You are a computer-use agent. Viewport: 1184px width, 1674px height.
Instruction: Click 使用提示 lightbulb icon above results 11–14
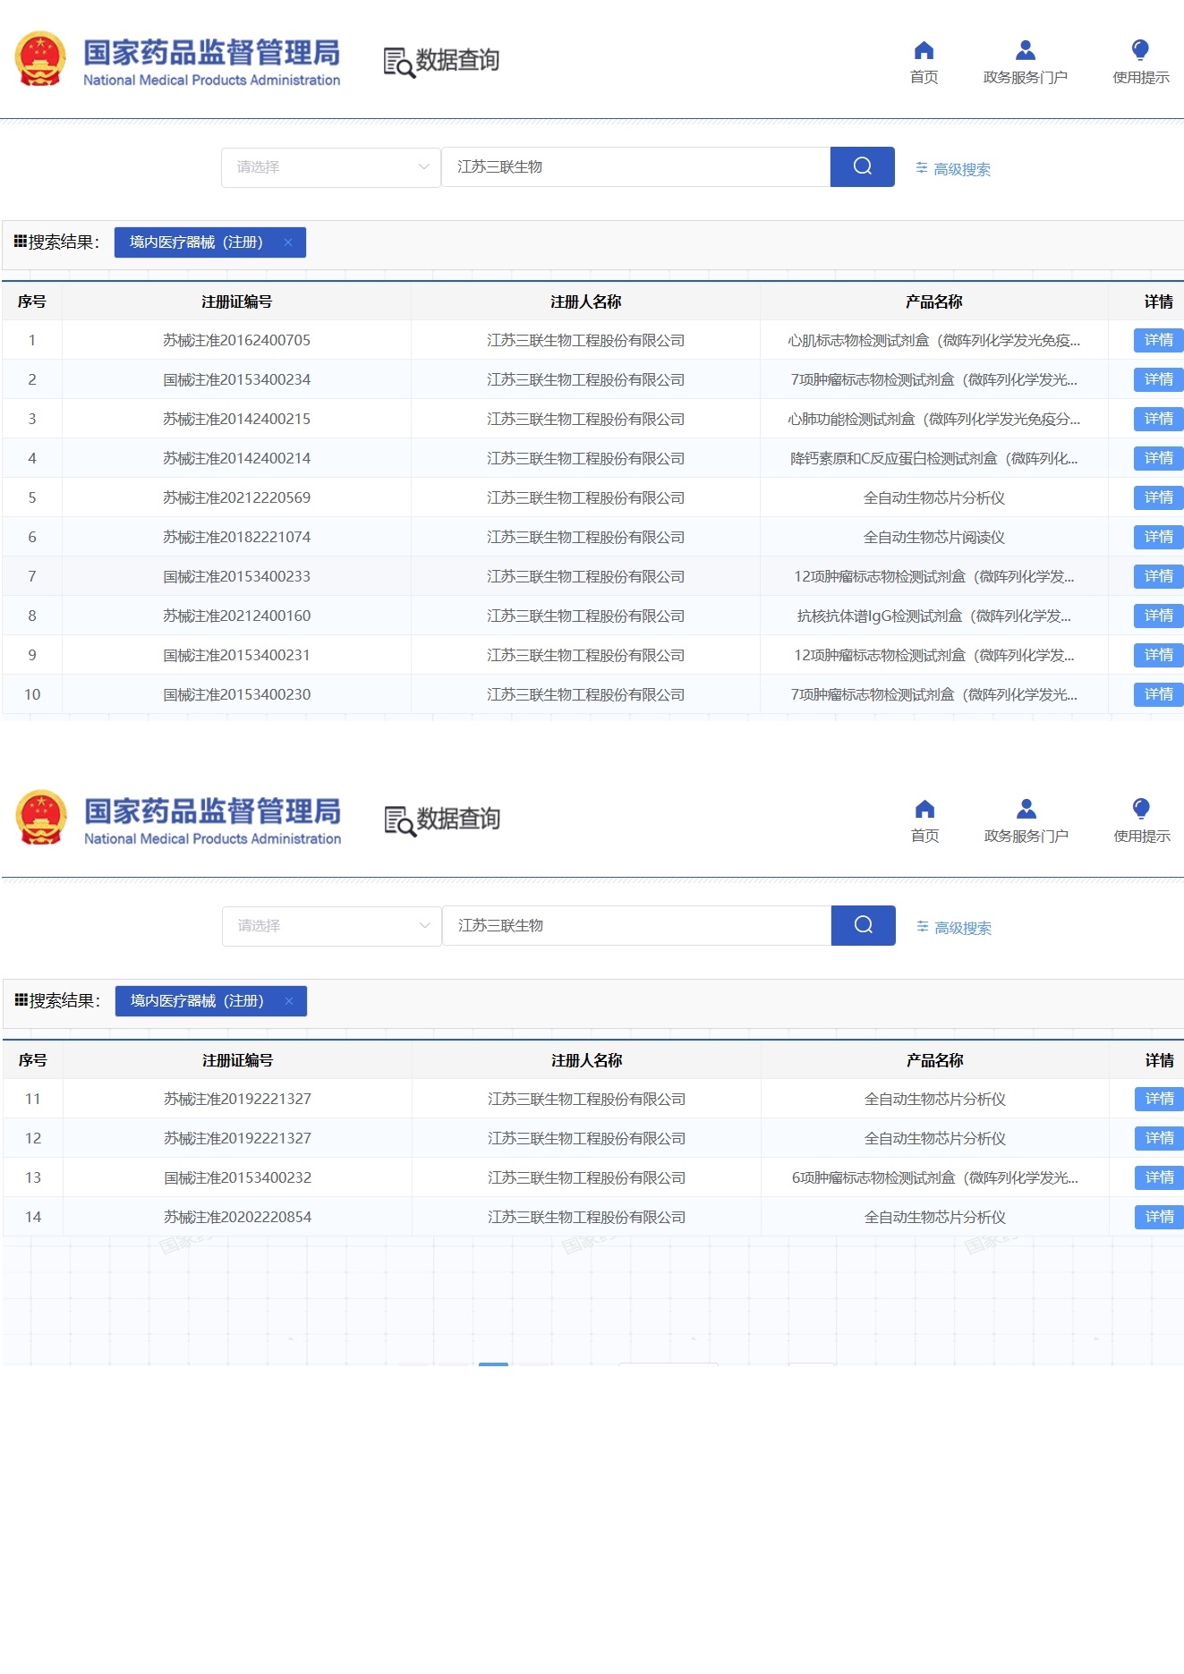coord(1141,809)
